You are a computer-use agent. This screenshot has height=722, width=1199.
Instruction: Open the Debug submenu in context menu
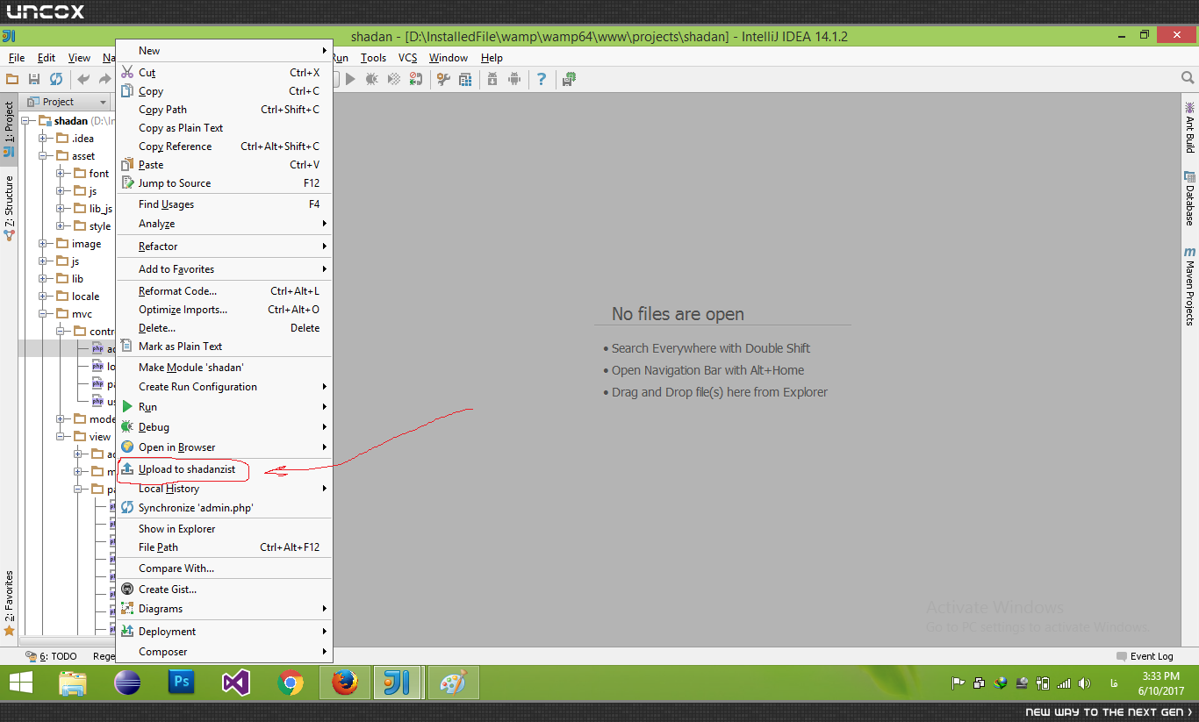[225, 427]
